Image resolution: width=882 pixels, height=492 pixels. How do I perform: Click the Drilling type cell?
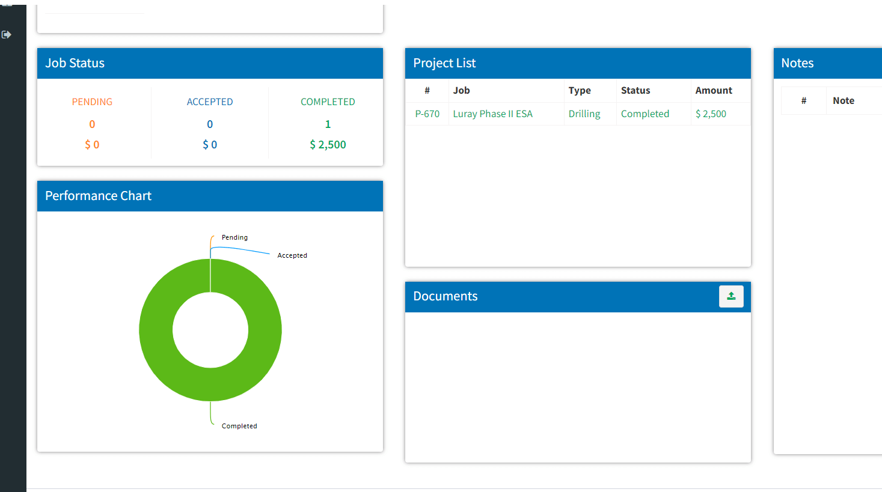pyautogui.click(x=584, y=114)
